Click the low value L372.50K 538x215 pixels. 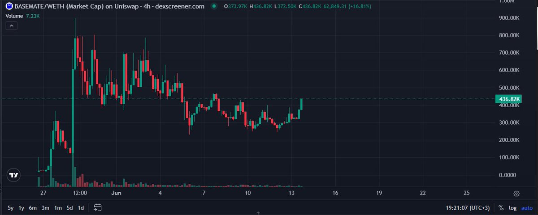[x=286, y=7]
